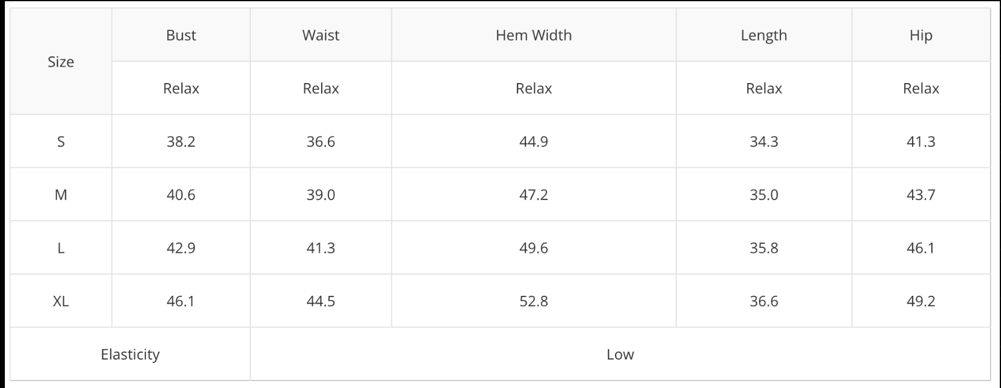Viewport: 1001px width, 388px height.
Task: Click hem width value 49.6
Action: 533,249
